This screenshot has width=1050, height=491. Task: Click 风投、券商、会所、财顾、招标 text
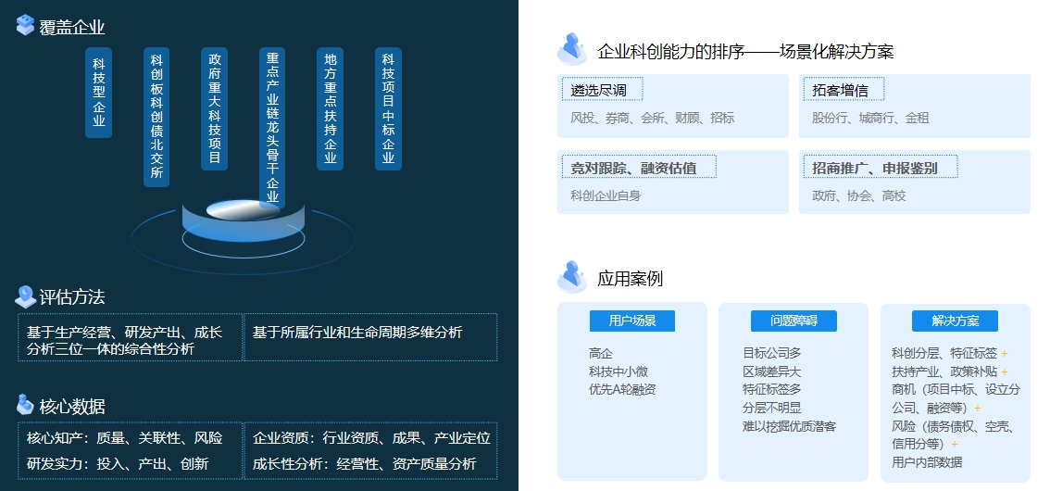tap(652, 118)
